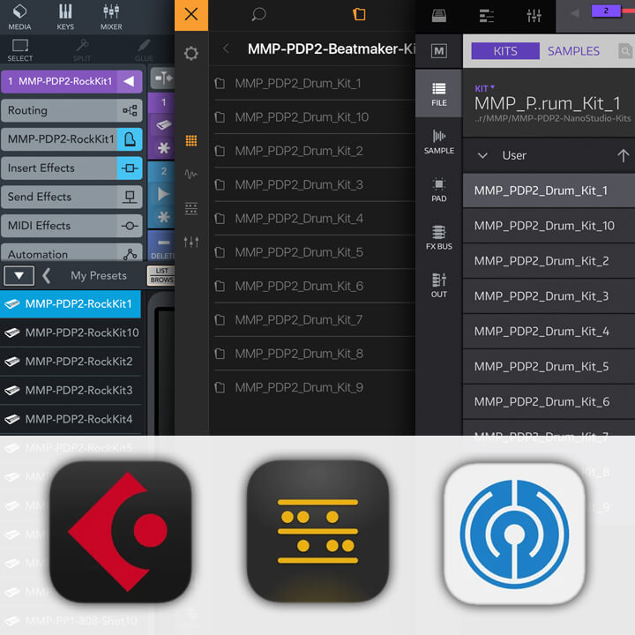Switch to the SAMPLES tab

click(x=573, y=51)
